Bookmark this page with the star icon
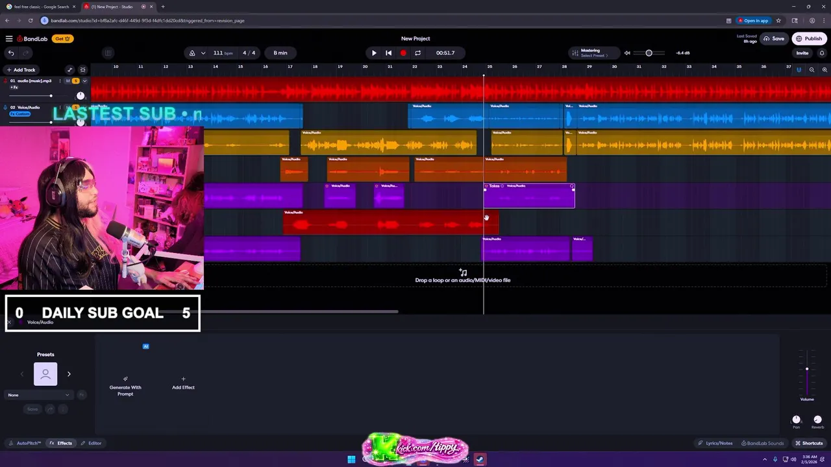 (x=778, y=20)
